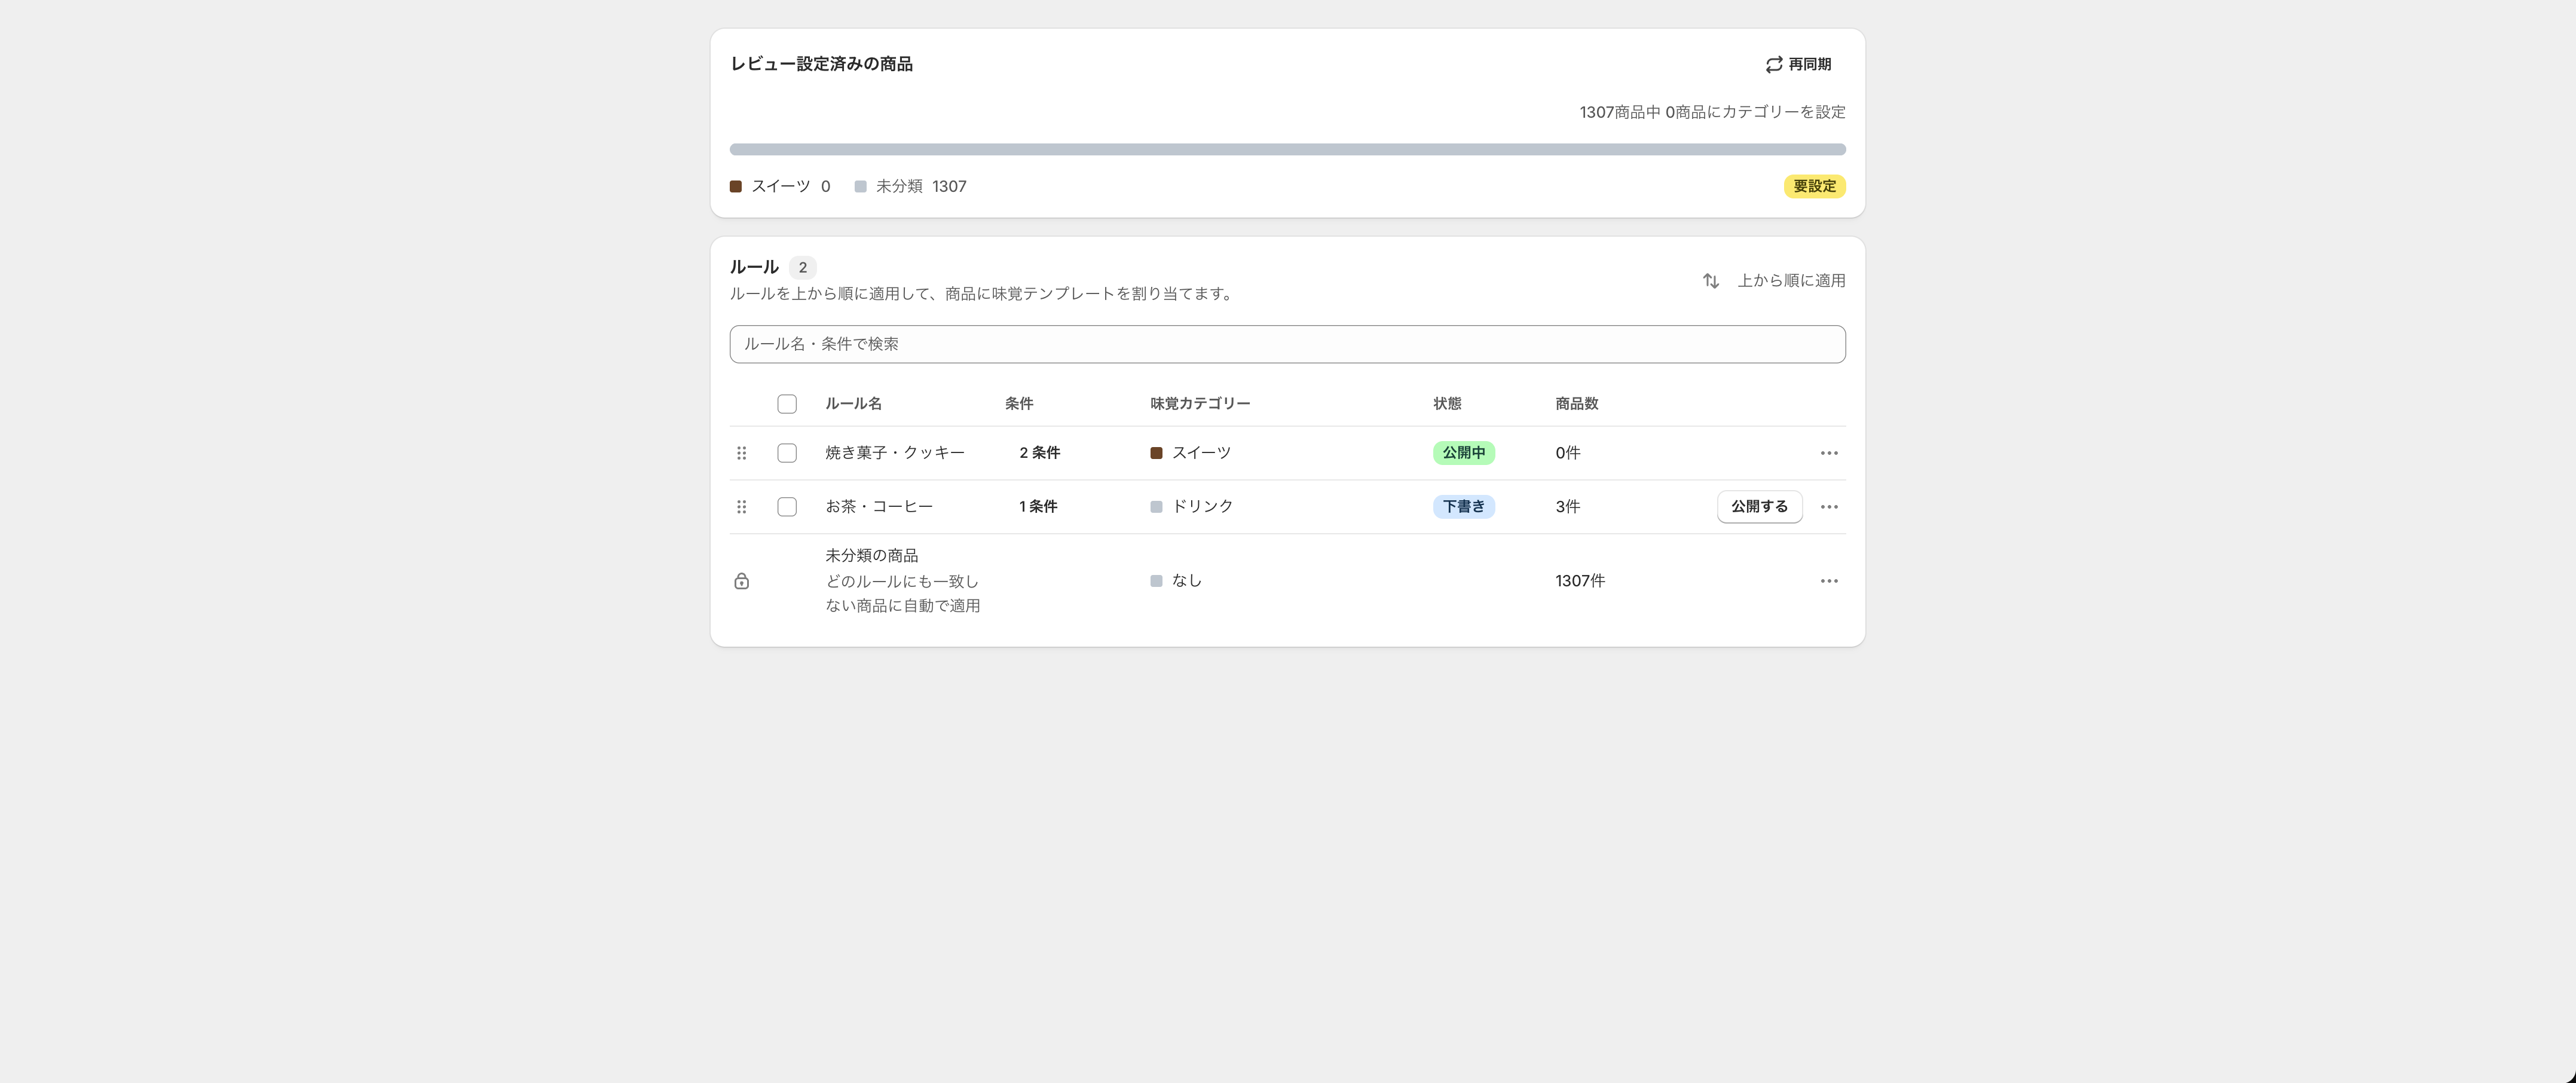This screenshot has height=1083, width=2576.
Task: Click the 上から順に適用 sort label
Action: (x=1791, y=281)
